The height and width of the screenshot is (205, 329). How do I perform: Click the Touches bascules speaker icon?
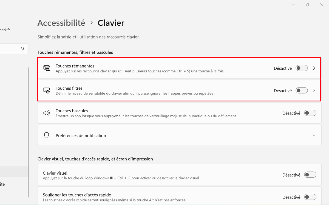(x=47, y=113)
